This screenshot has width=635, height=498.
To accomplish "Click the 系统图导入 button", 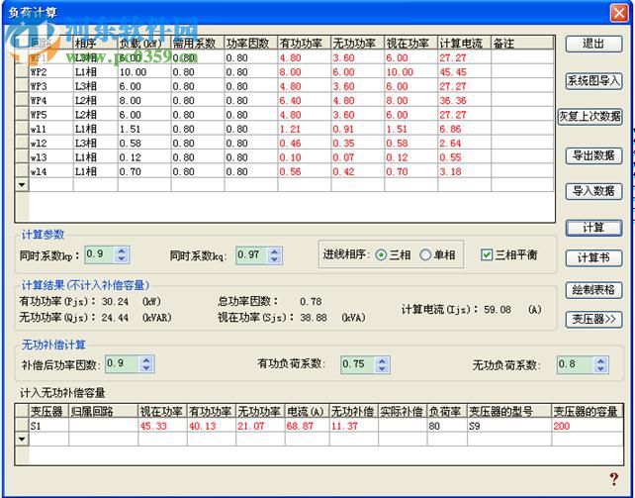I will click(x=593, y=81).
